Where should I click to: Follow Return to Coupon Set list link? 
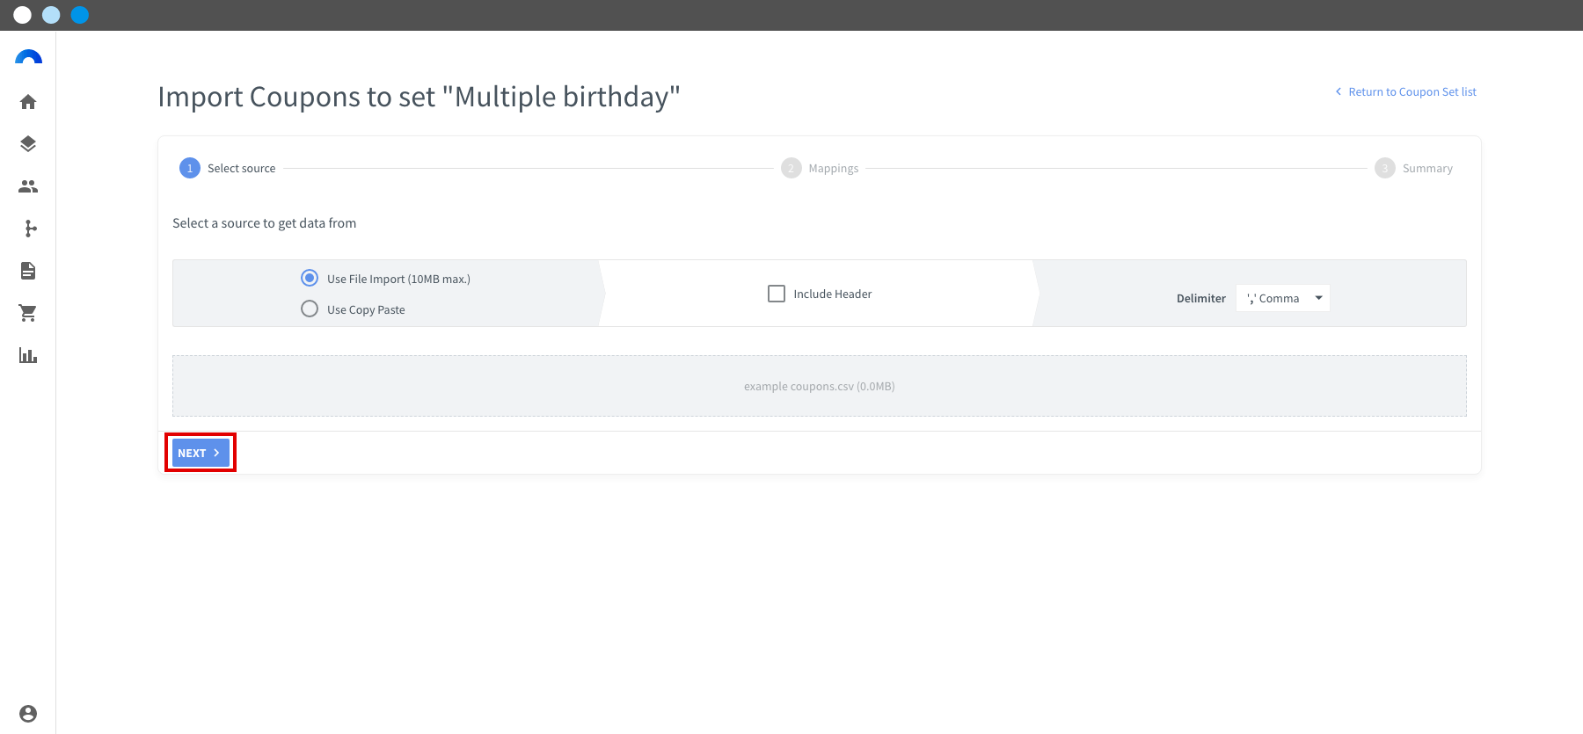coord(1405,91)
